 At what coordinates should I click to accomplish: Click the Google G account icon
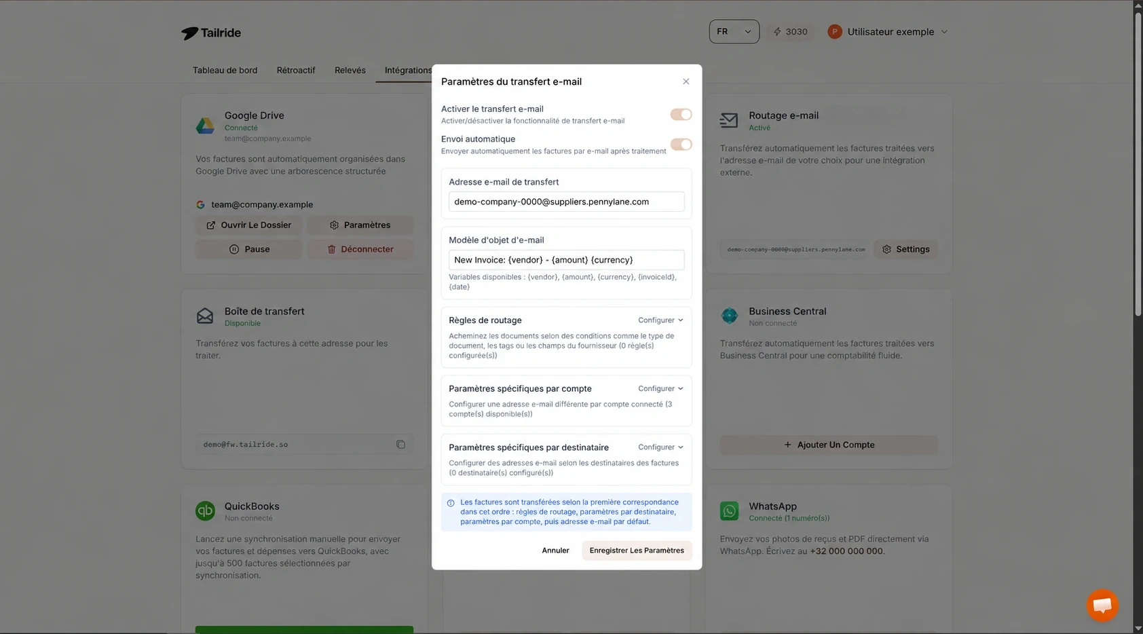point(200,204)
